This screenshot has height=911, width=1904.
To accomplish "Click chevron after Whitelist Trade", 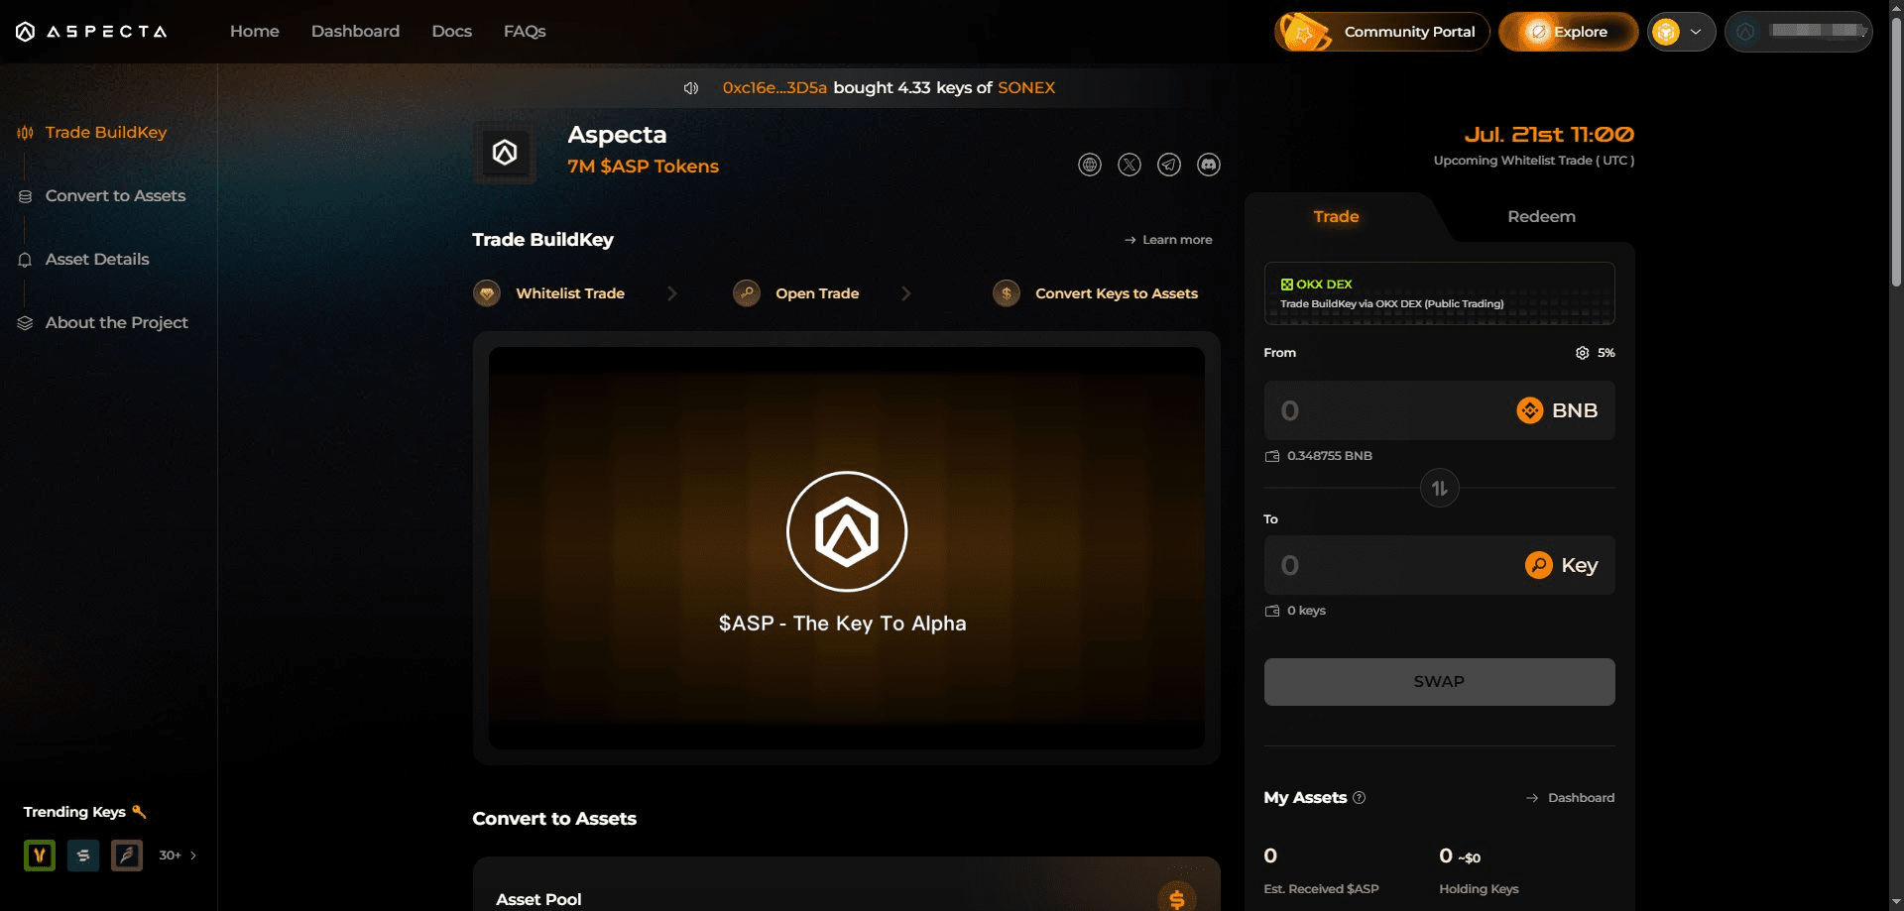I will point(672,293).
